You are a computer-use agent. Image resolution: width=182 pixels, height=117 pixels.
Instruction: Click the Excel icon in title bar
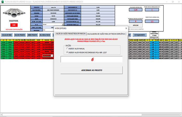coord(2,2)
